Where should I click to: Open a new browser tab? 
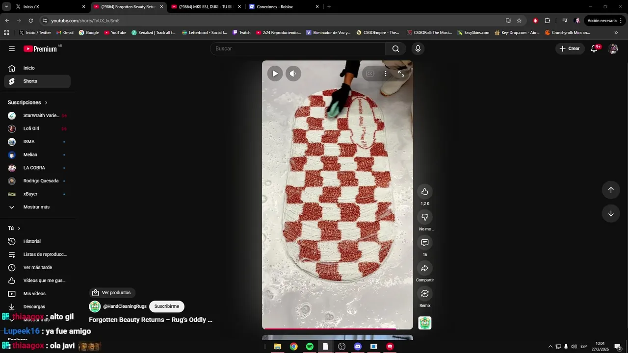point(329,7)
